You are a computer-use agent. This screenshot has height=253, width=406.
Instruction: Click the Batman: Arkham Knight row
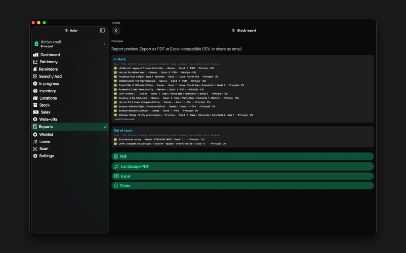[165, 107]
